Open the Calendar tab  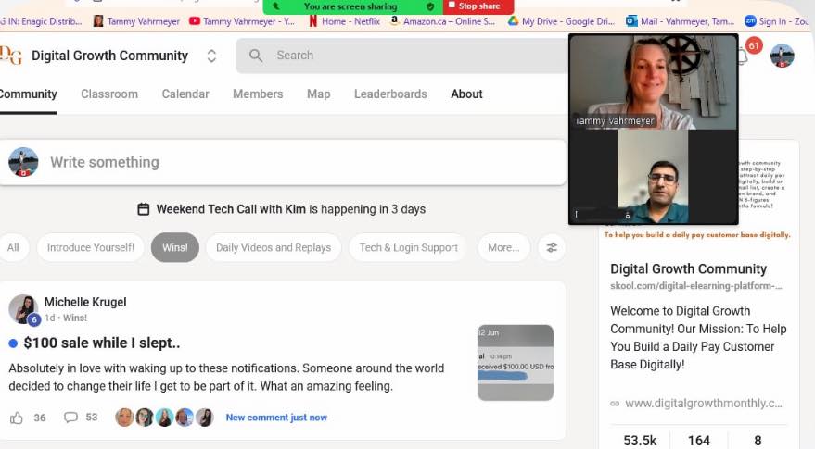tap(185, 94)
